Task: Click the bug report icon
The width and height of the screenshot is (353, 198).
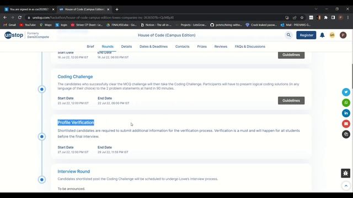Action: click(x=346, y=173)
